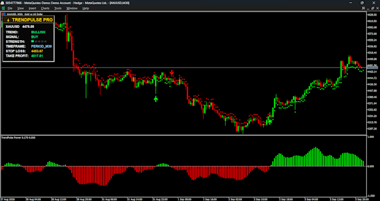Minimize the MetaTrader main window

point(351,3)
